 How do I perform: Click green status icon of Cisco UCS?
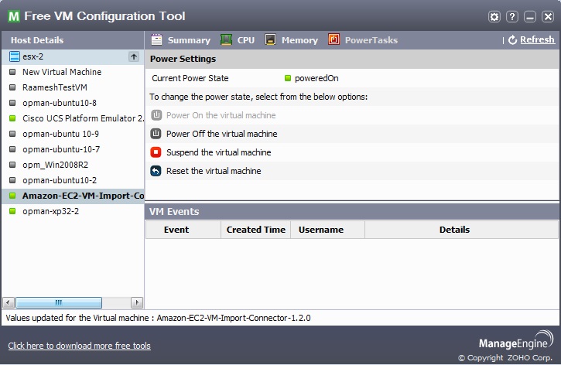tap(12, 118)
